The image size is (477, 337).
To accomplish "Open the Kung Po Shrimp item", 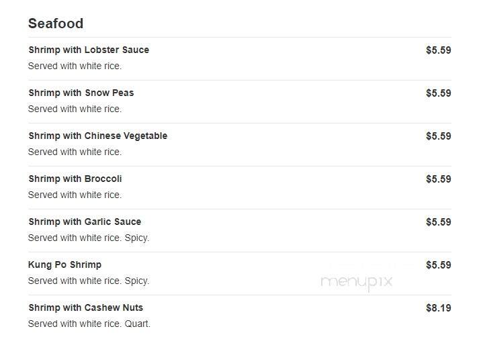I will pos(64,264).
